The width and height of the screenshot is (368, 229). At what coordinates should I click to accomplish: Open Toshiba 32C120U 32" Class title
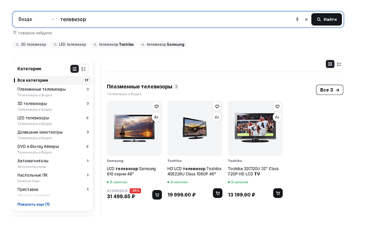[253, 171]
